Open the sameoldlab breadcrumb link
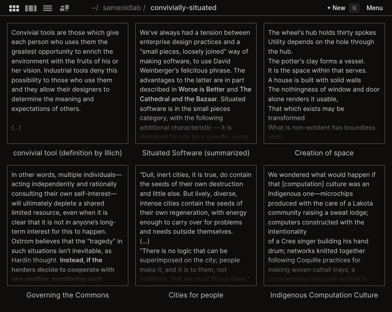The height and width of the screenshot is (312, 392). (x=122, y=8)
